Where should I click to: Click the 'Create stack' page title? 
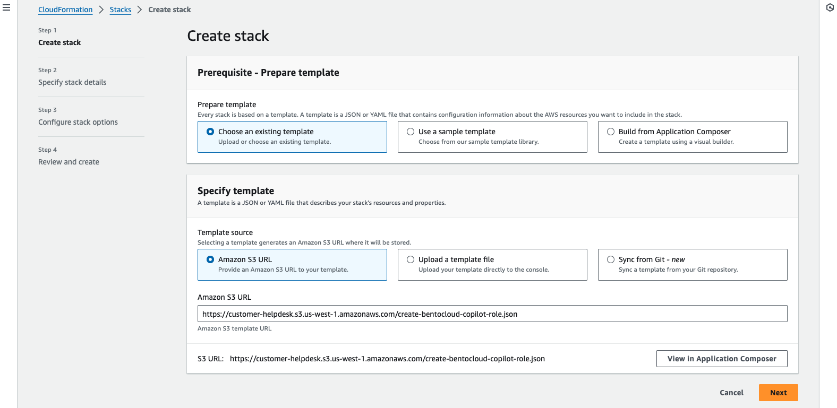pos(228,36)
